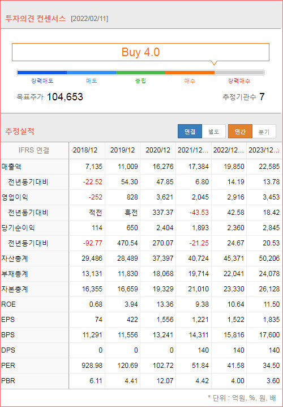Switch to the 별도 separate statements view

tap(214, 132)
